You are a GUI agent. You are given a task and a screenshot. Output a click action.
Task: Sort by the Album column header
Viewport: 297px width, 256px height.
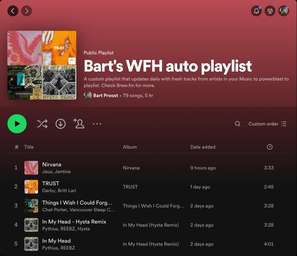pyautogui.click(x=130, y=147)
